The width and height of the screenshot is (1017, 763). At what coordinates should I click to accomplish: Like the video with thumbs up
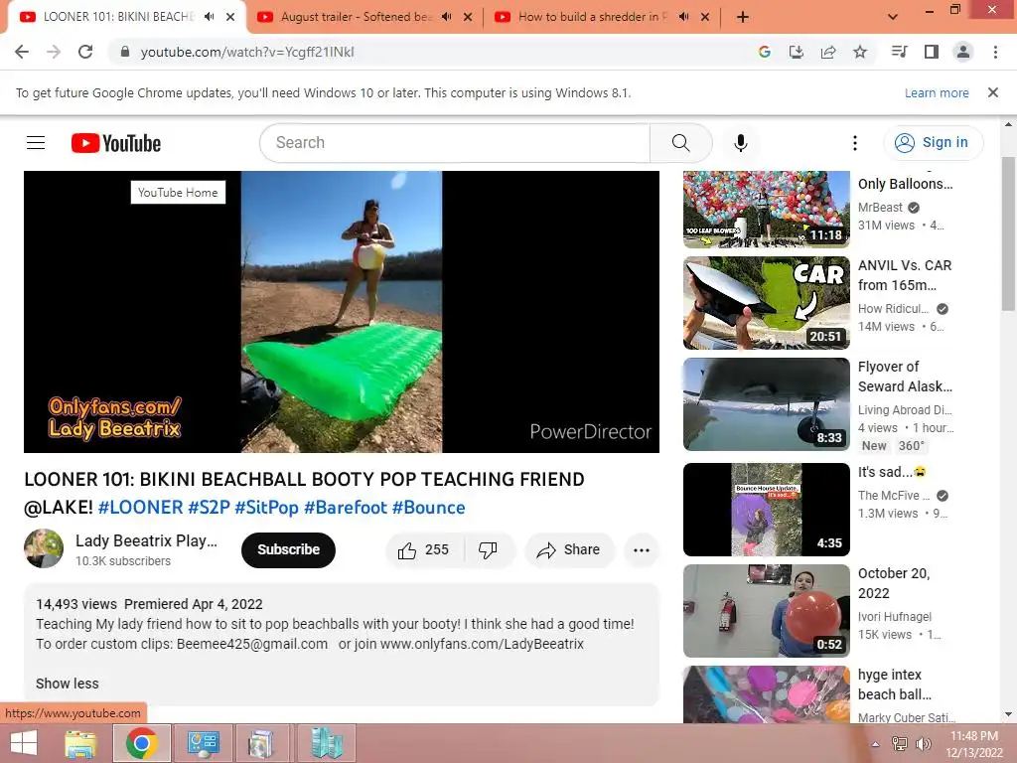pos(425,550)
